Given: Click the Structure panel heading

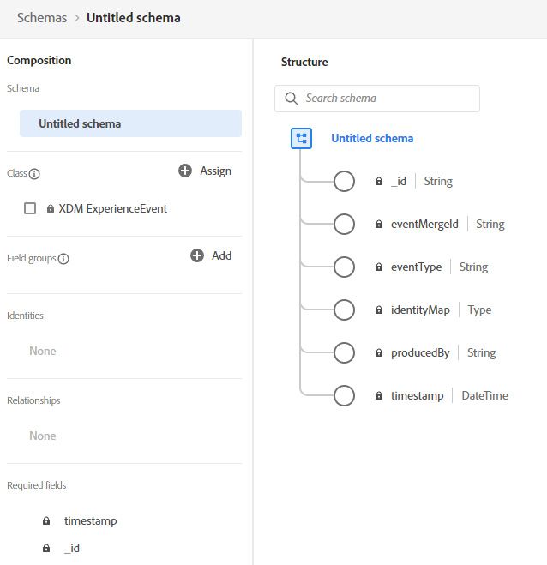Looking at the screenshot, I should coord(304,62).
